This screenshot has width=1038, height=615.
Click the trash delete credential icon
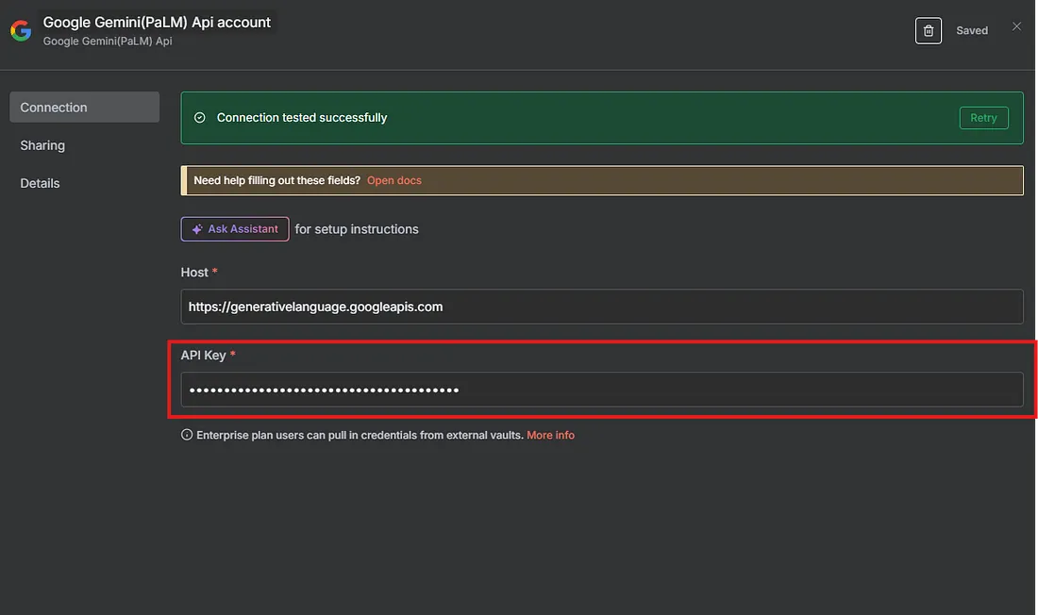[x=929, y=31]
